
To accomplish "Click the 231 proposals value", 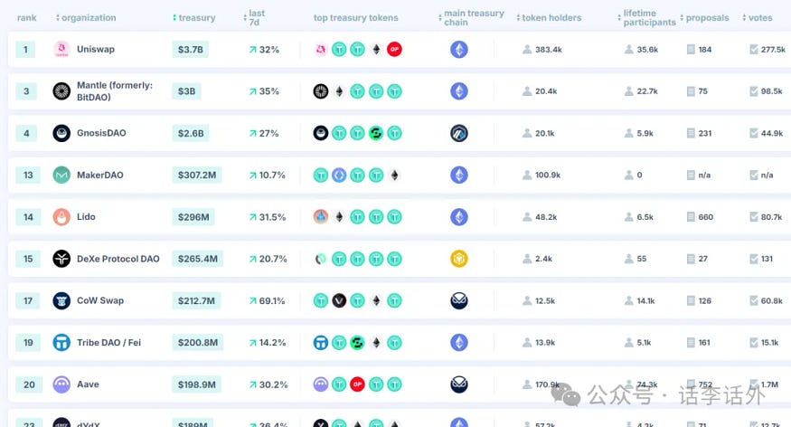I will 705,133.
